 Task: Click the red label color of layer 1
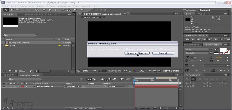(x=22, y=87)
